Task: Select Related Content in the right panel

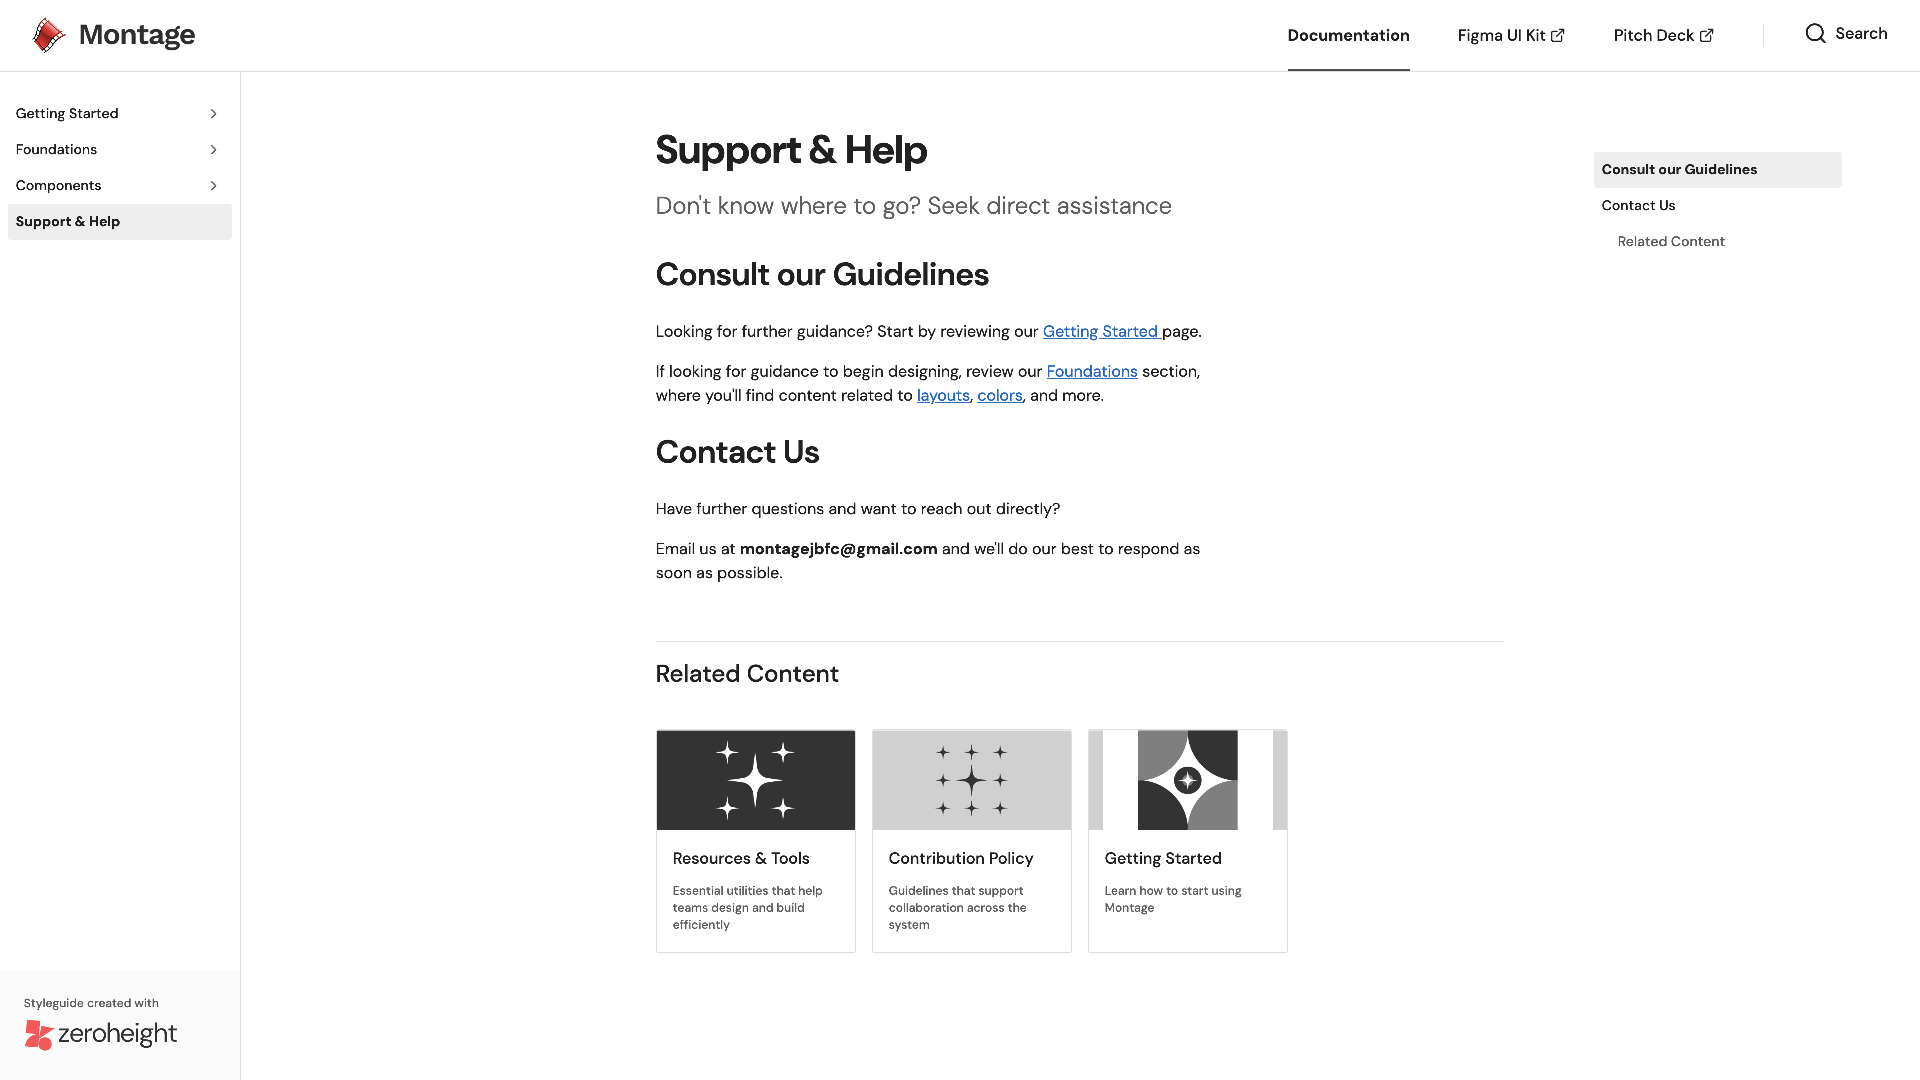Action: point(1670,240)
